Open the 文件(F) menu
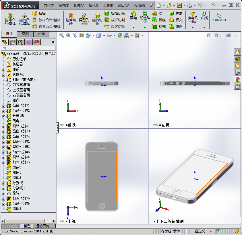This screenshot has height=235, width=242. pos(49,5)
